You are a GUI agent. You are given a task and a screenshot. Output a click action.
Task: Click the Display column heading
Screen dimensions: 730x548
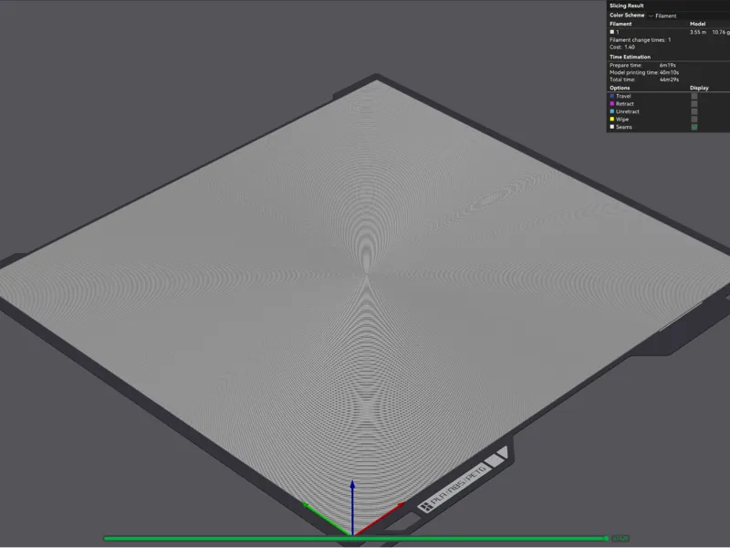pyautogui.click(x=699, y=88)
